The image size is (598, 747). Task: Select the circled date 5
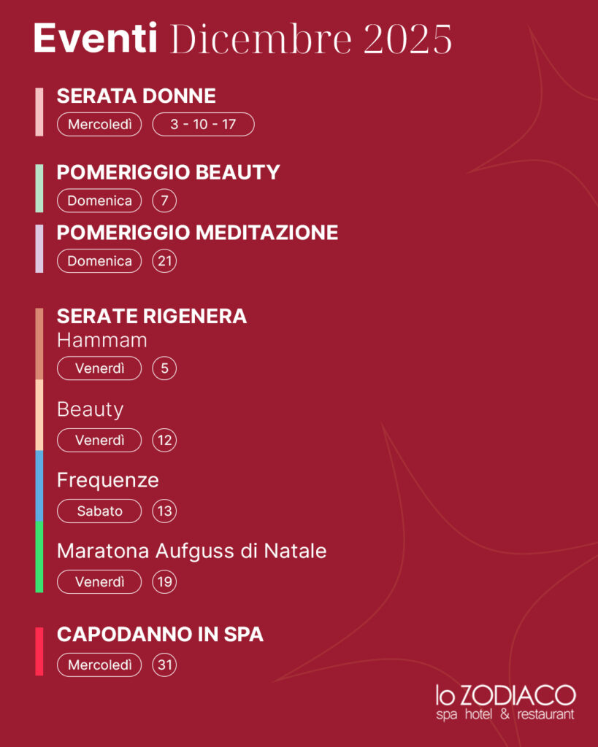(x=164, y=369)
